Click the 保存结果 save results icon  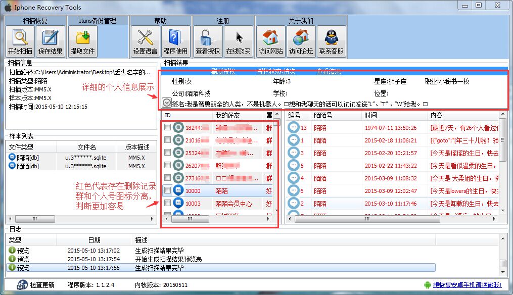(51, 41)
